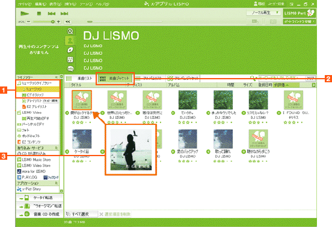The image size is (332, 227).
Task: Select the ビデオクリップ sidebar item
Action: coord(34,95)
